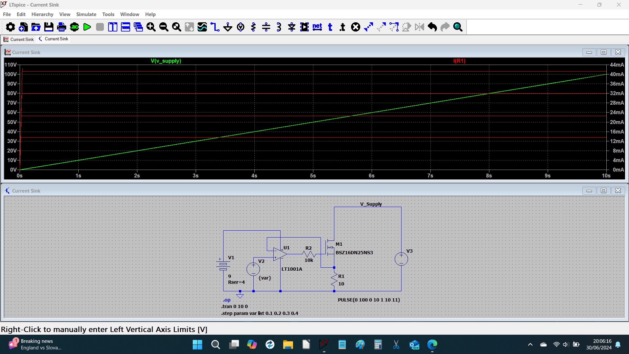Show hidden tray icons chevron

point(530,344)
